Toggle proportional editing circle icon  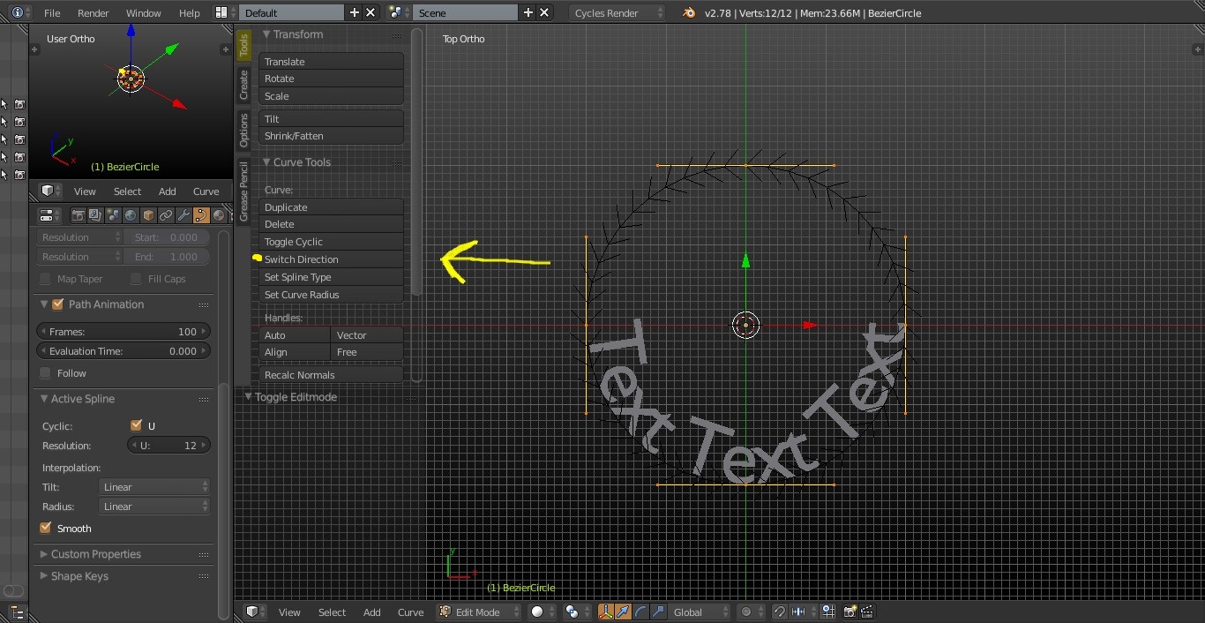point(751,612)
